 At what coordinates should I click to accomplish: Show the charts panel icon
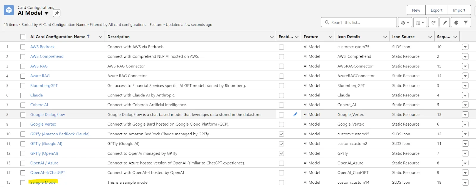[456, 23]
